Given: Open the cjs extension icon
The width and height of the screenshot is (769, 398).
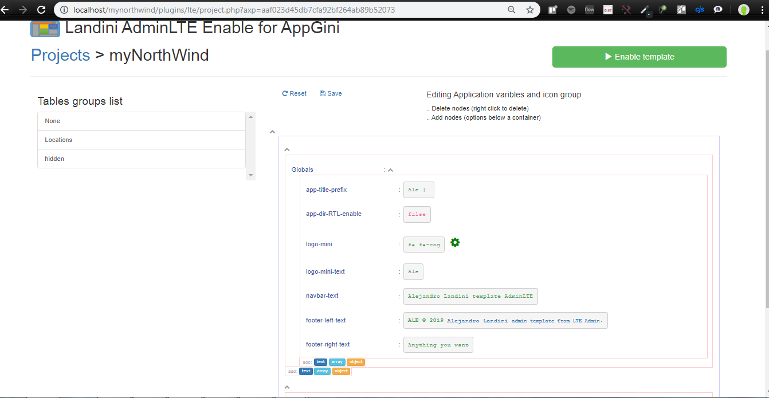Looking at the screenshot, I should point(700,10).
